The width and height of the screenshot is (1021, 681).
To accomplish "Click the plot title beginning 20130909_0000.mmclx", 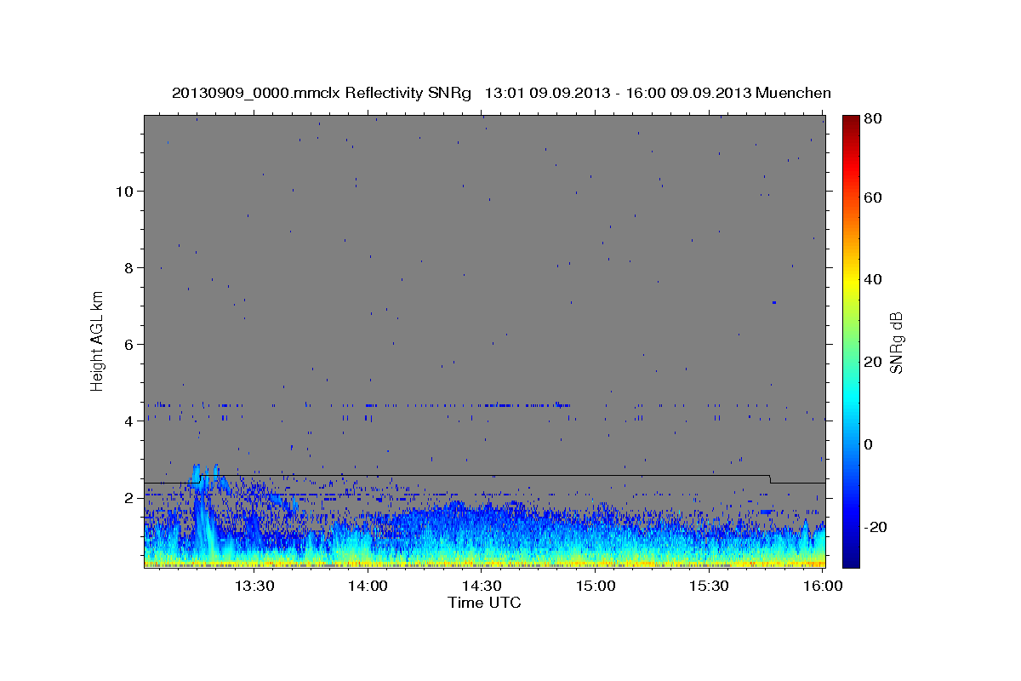I will coord(501,93).
